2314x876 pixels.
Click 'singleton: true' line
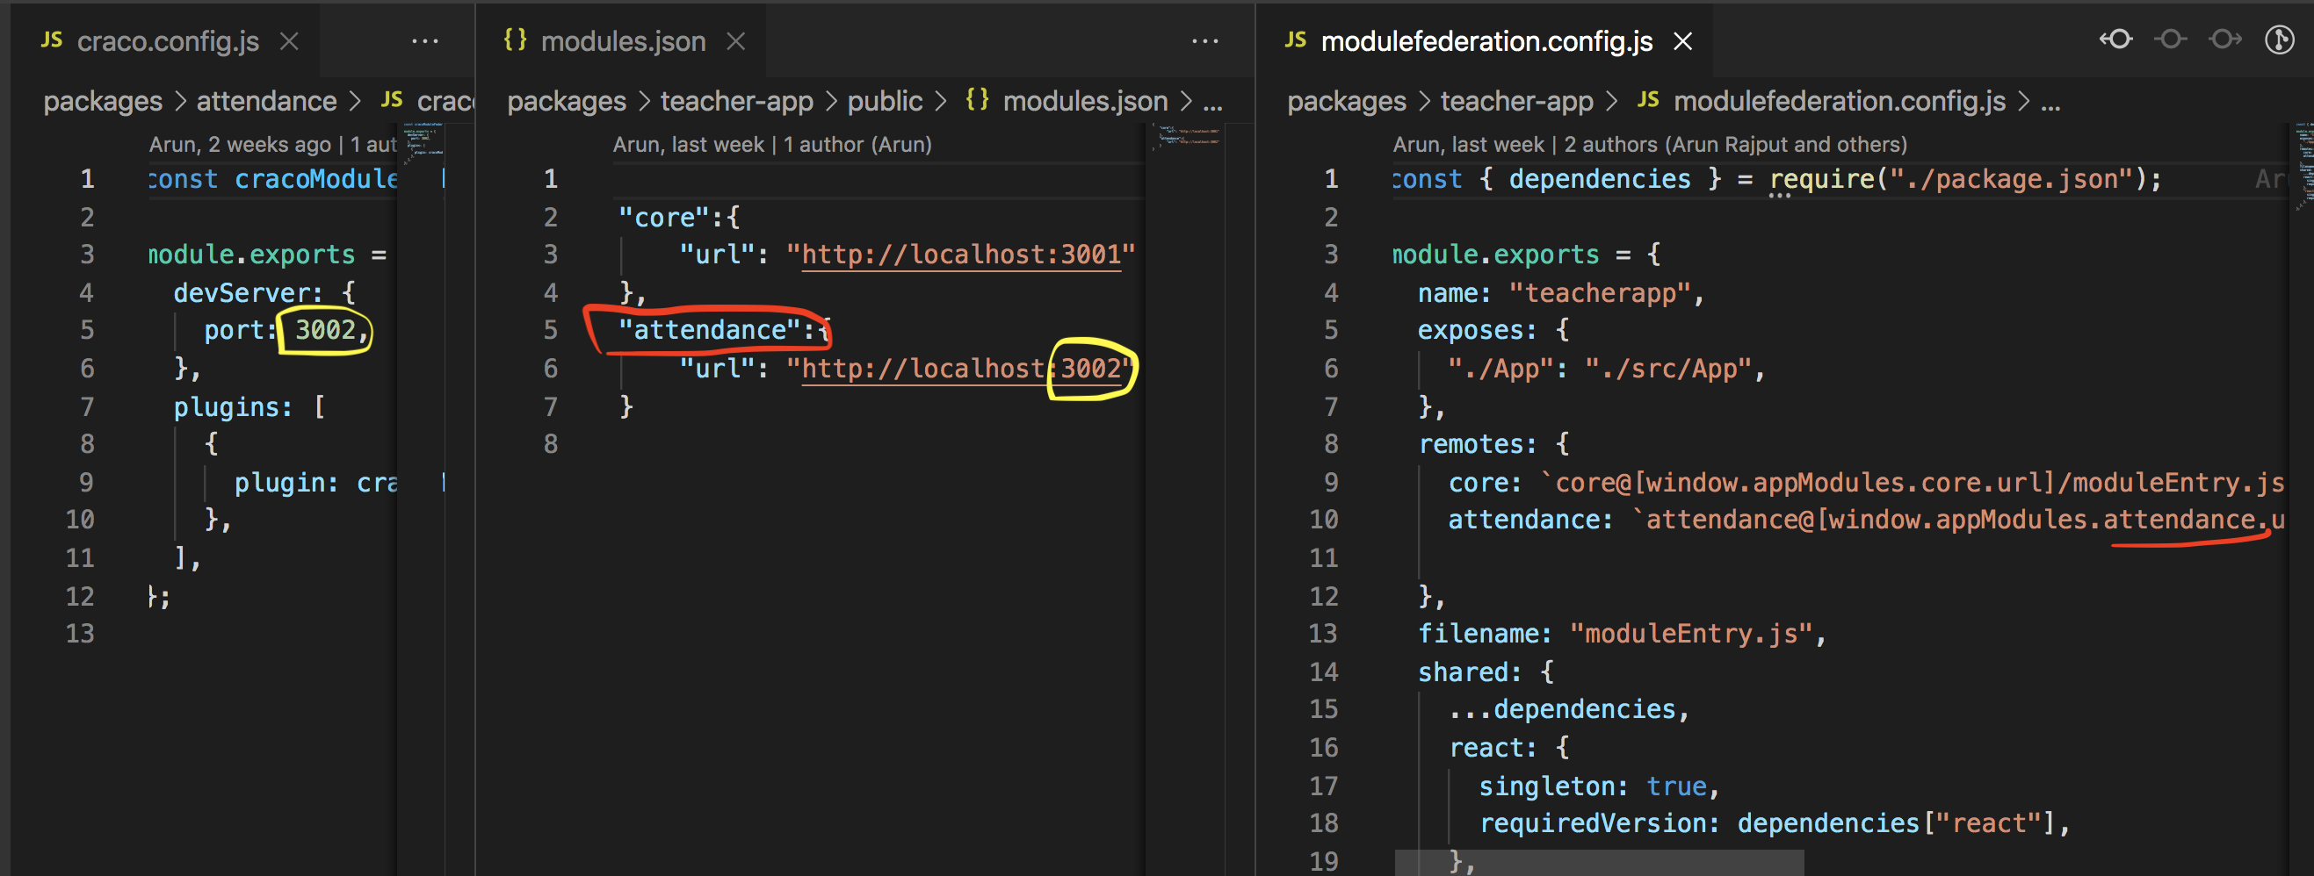coord(1599,786)
